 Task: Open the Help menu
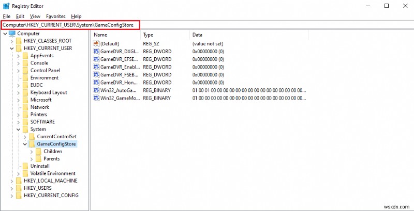coord(76,17)
